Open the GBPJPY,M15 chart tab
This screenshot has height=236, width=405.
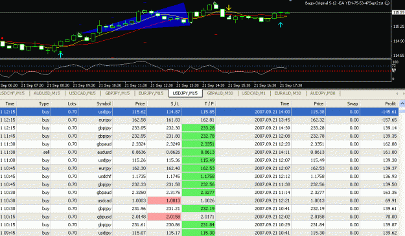pyautogui.click(x=117, y=93)
